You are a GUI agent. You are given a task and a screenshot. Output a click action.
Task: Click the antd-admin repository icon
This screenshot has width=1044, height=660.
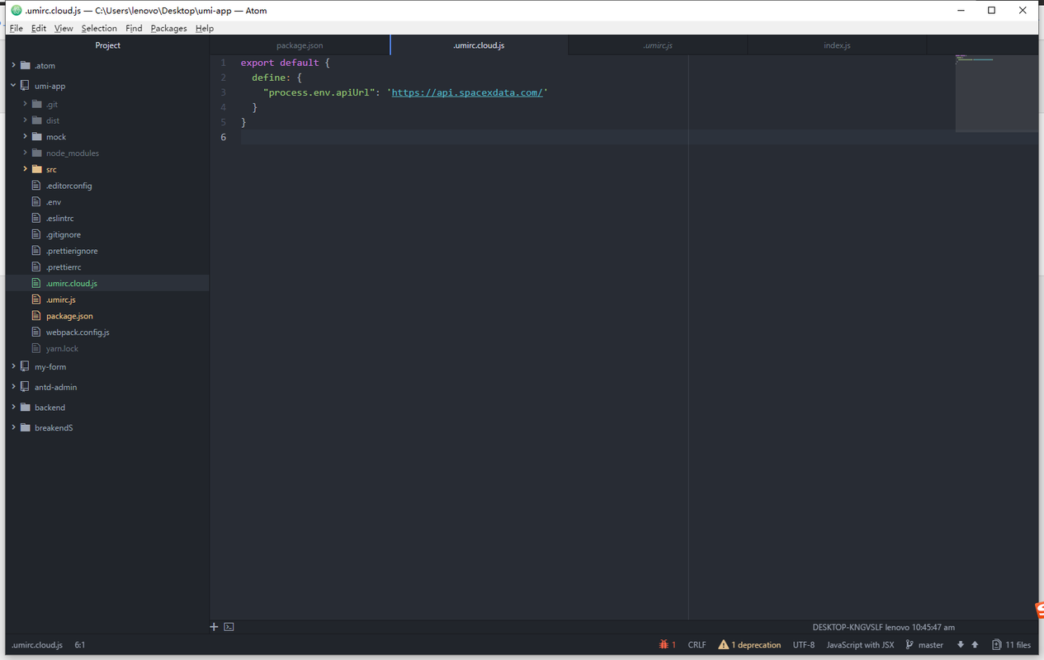(x=26, y=387)
